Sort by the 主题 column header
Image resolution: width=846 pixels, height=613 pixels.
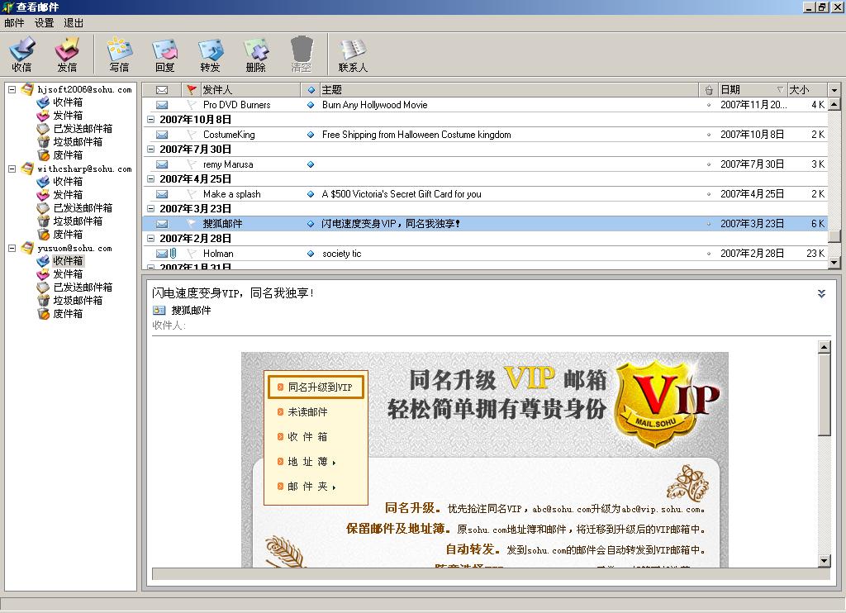click(509, 89)
